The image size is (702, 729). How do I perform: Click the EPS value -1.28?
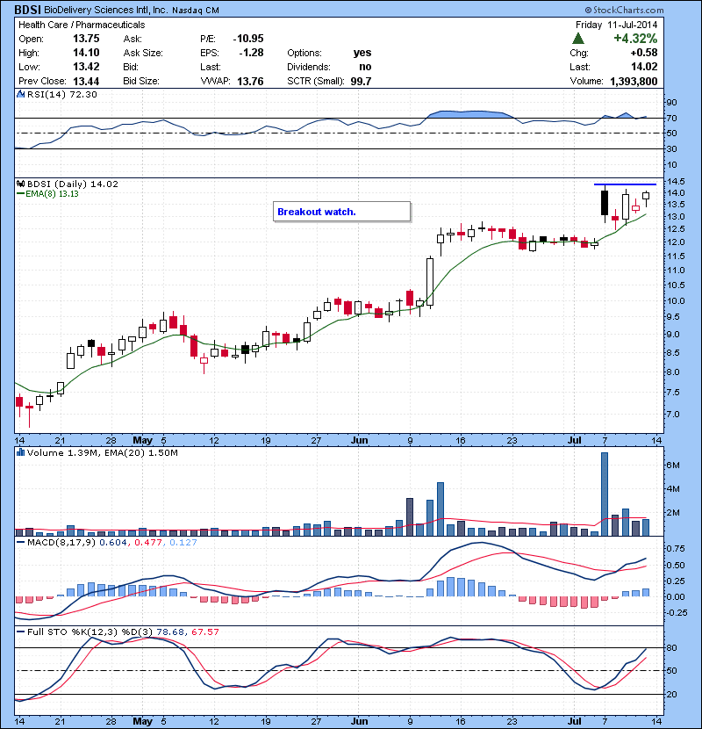[x=251, y=53]
